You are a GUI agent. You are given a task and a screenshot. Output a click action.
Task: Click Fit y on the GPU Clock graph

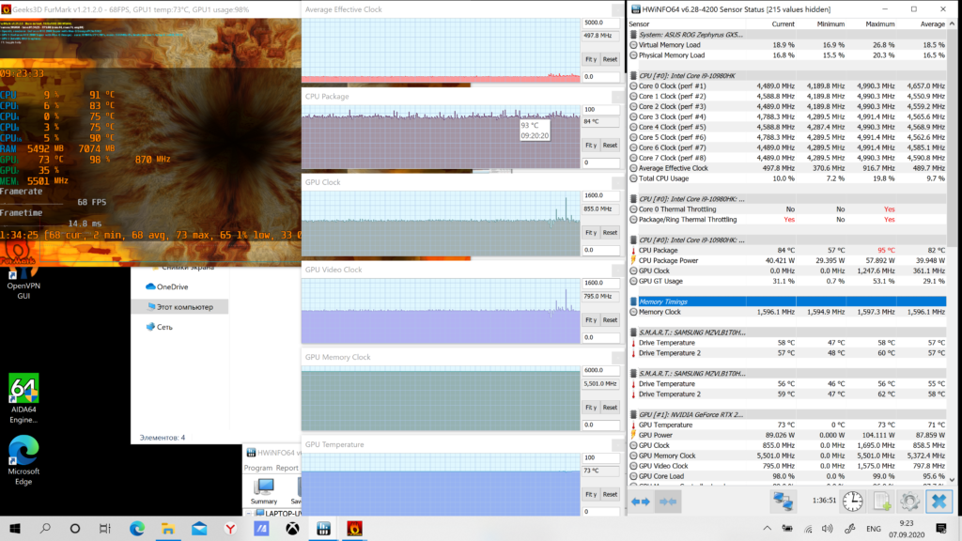coord(591,233)
